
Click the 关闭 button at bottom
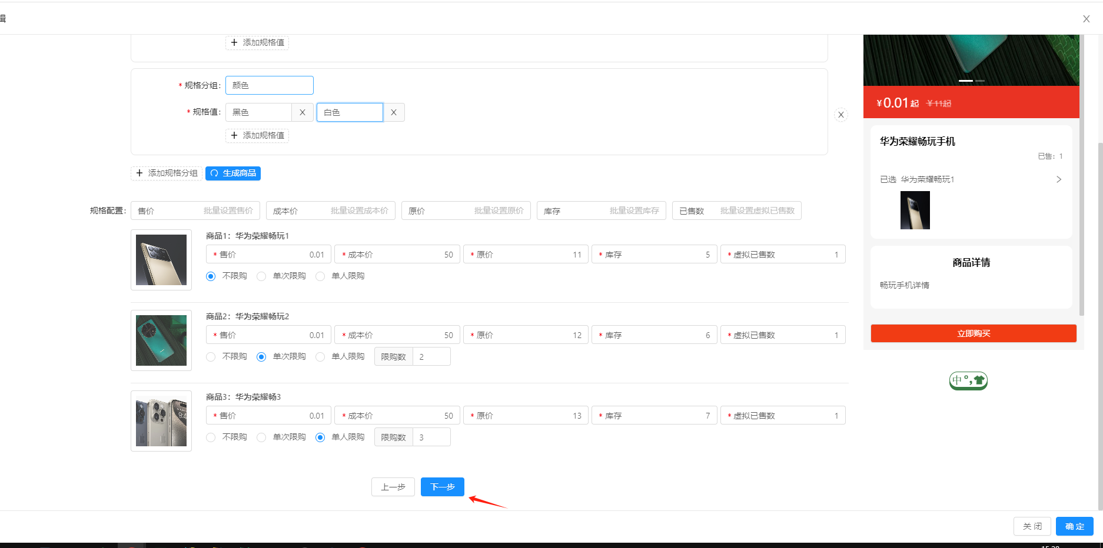1032,526
